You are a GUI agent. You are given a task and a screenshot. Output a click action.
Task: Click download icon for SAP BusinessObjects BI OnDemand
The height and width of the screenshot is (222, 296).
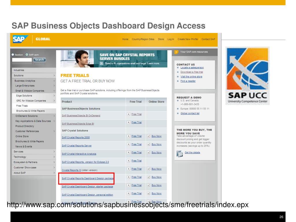tap(128, 114)
